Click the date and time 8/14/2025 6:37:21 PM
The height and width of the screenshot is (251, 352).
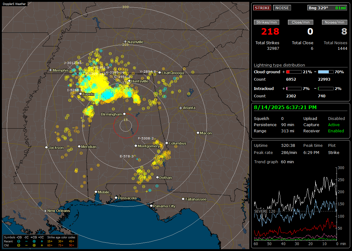click(x=285, y=107)
